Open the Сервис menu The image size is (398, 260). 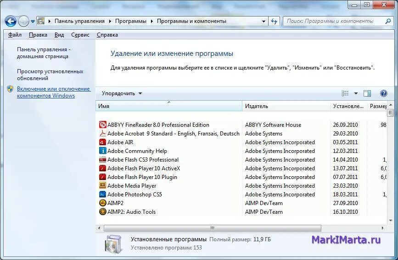tap(80, 35)
